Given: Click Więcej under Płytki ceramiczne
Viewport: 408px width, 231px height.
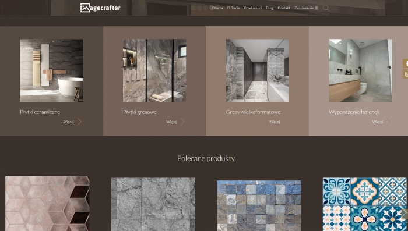Looking at the screenshot, I should click(x=69, y=122).
